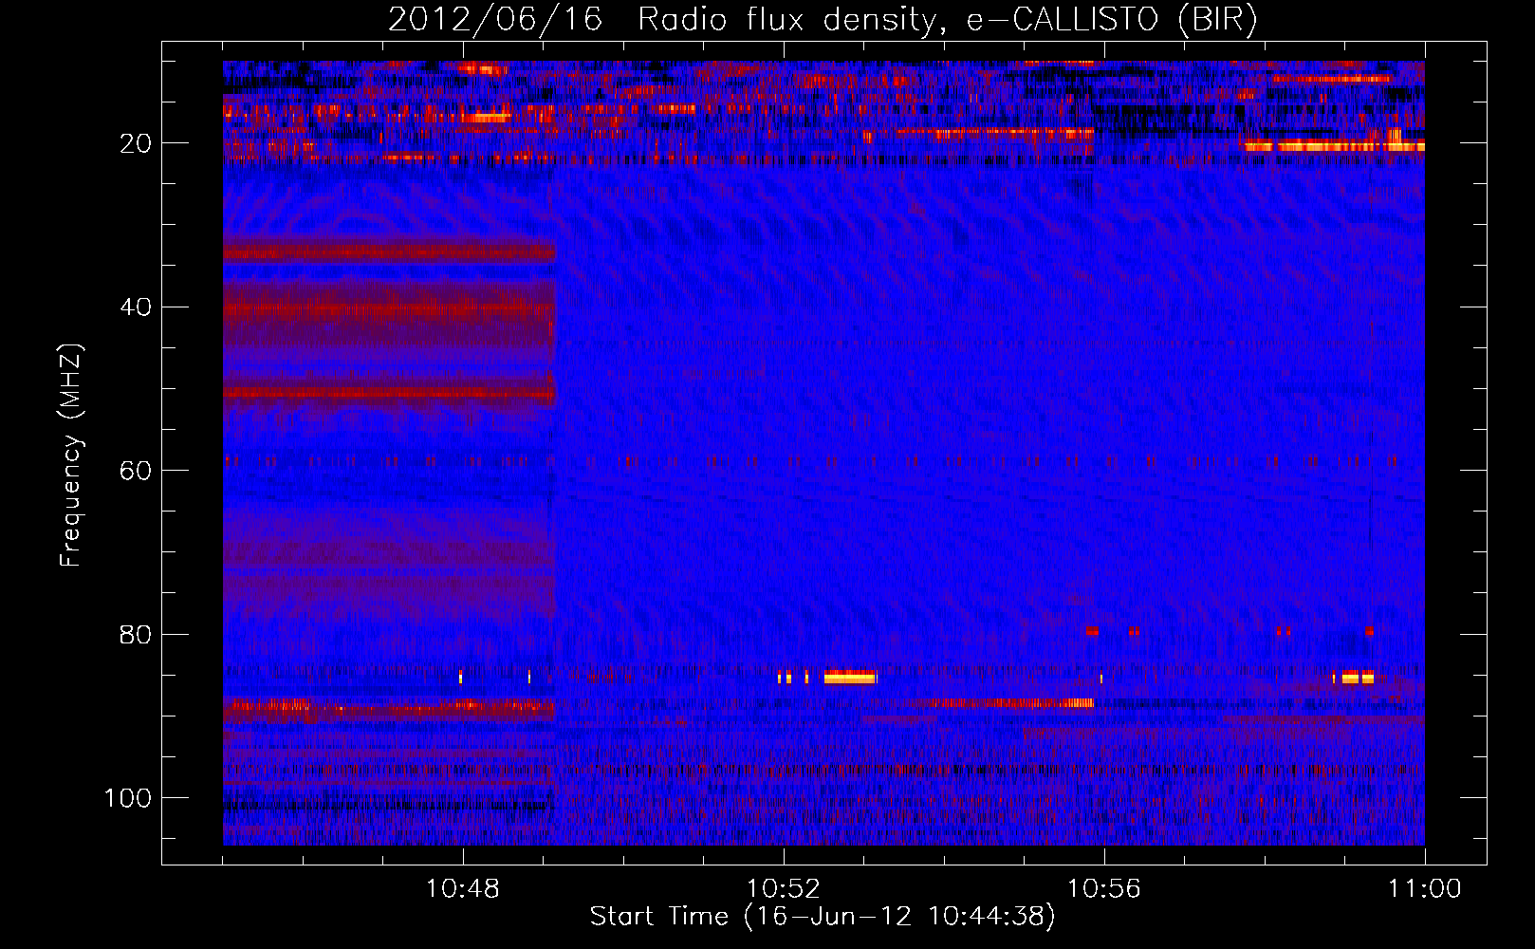
Task: Click the bright yellow burst near 10:52:30 at 85 MHz
Action: coord(851,678)
